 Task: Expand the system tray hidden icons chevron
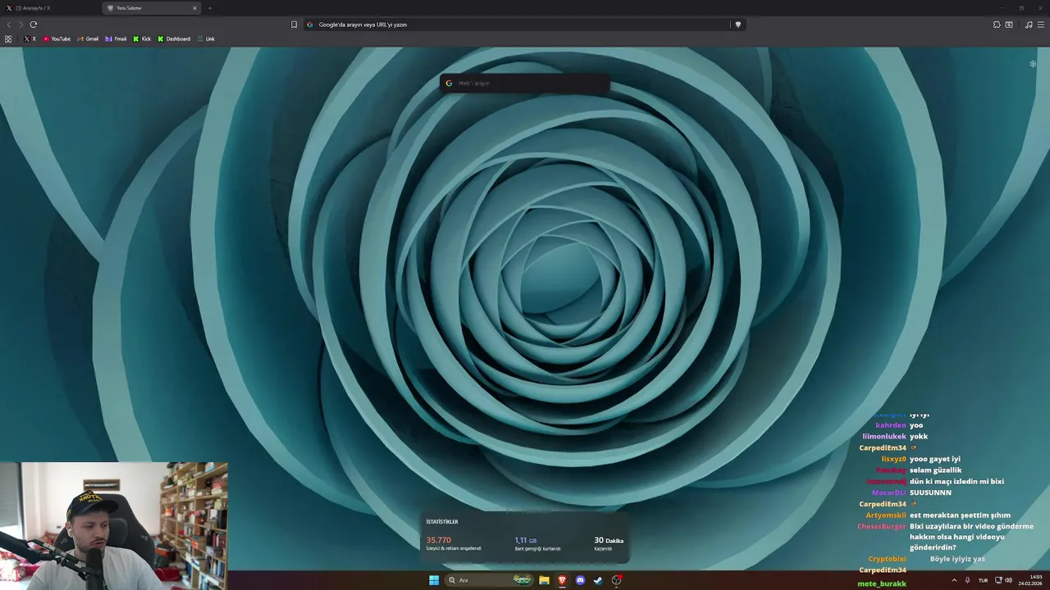tap(954, 580)
